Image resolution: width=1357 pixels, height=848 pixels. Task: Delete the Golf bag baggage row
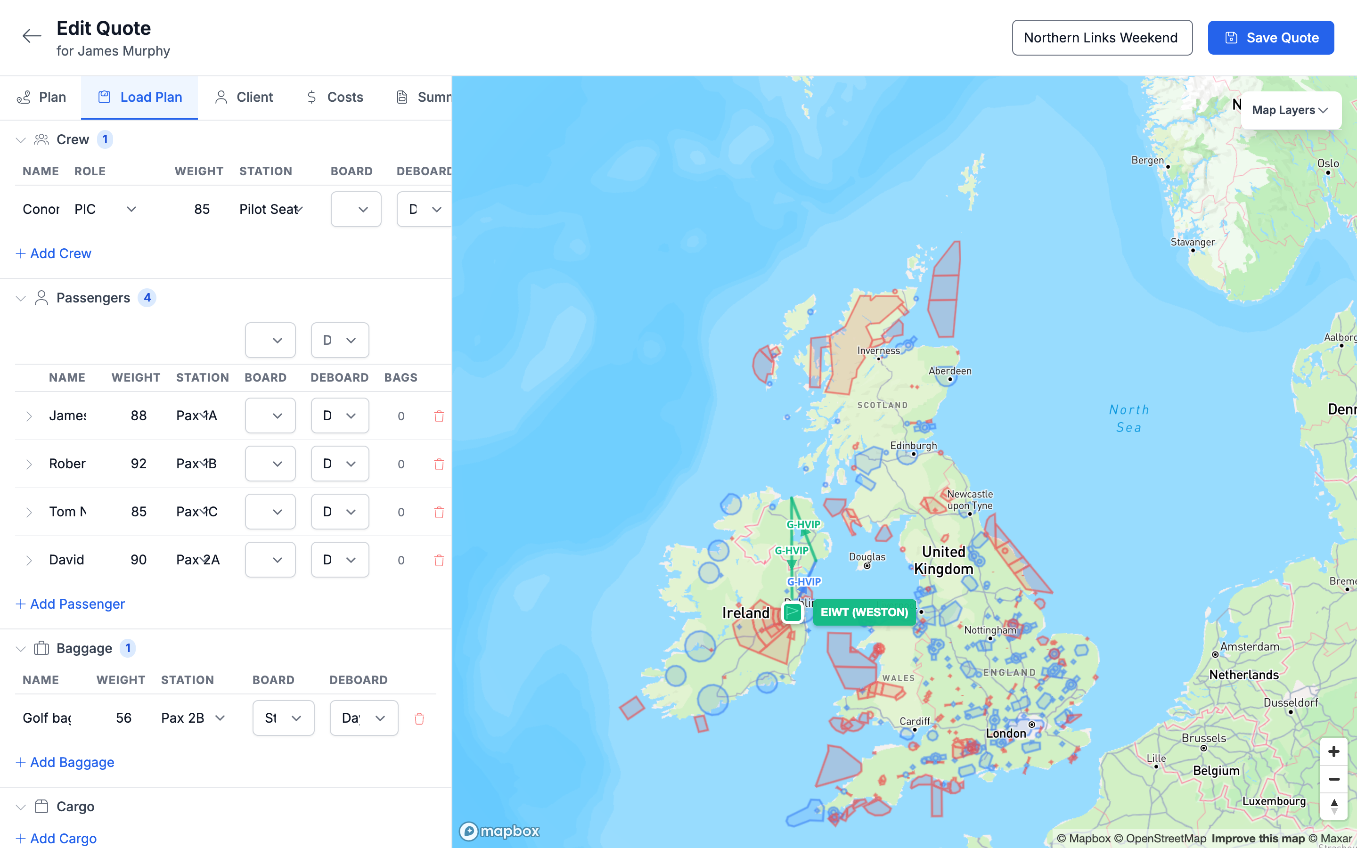[x=419, y=718]
